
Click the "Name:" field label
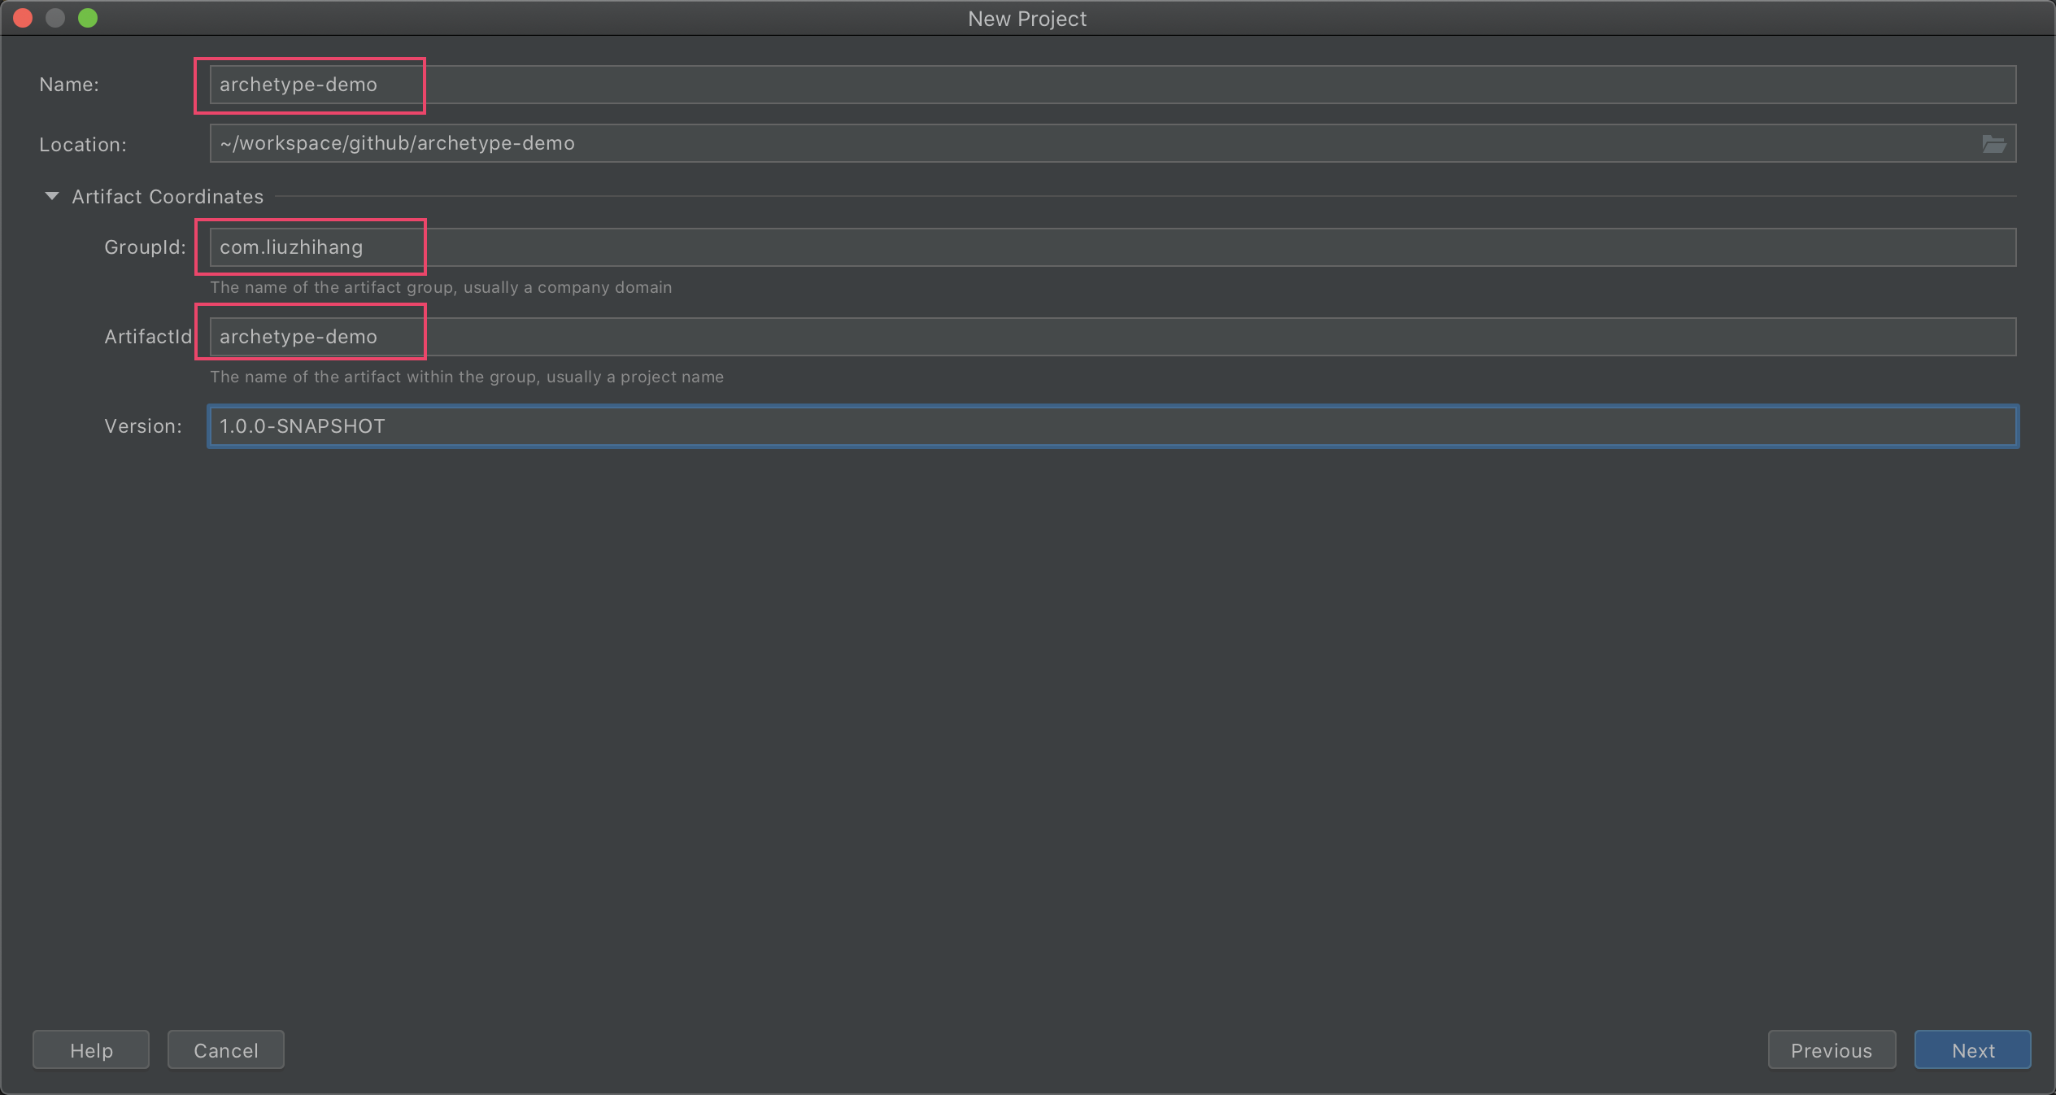(69, 85)
